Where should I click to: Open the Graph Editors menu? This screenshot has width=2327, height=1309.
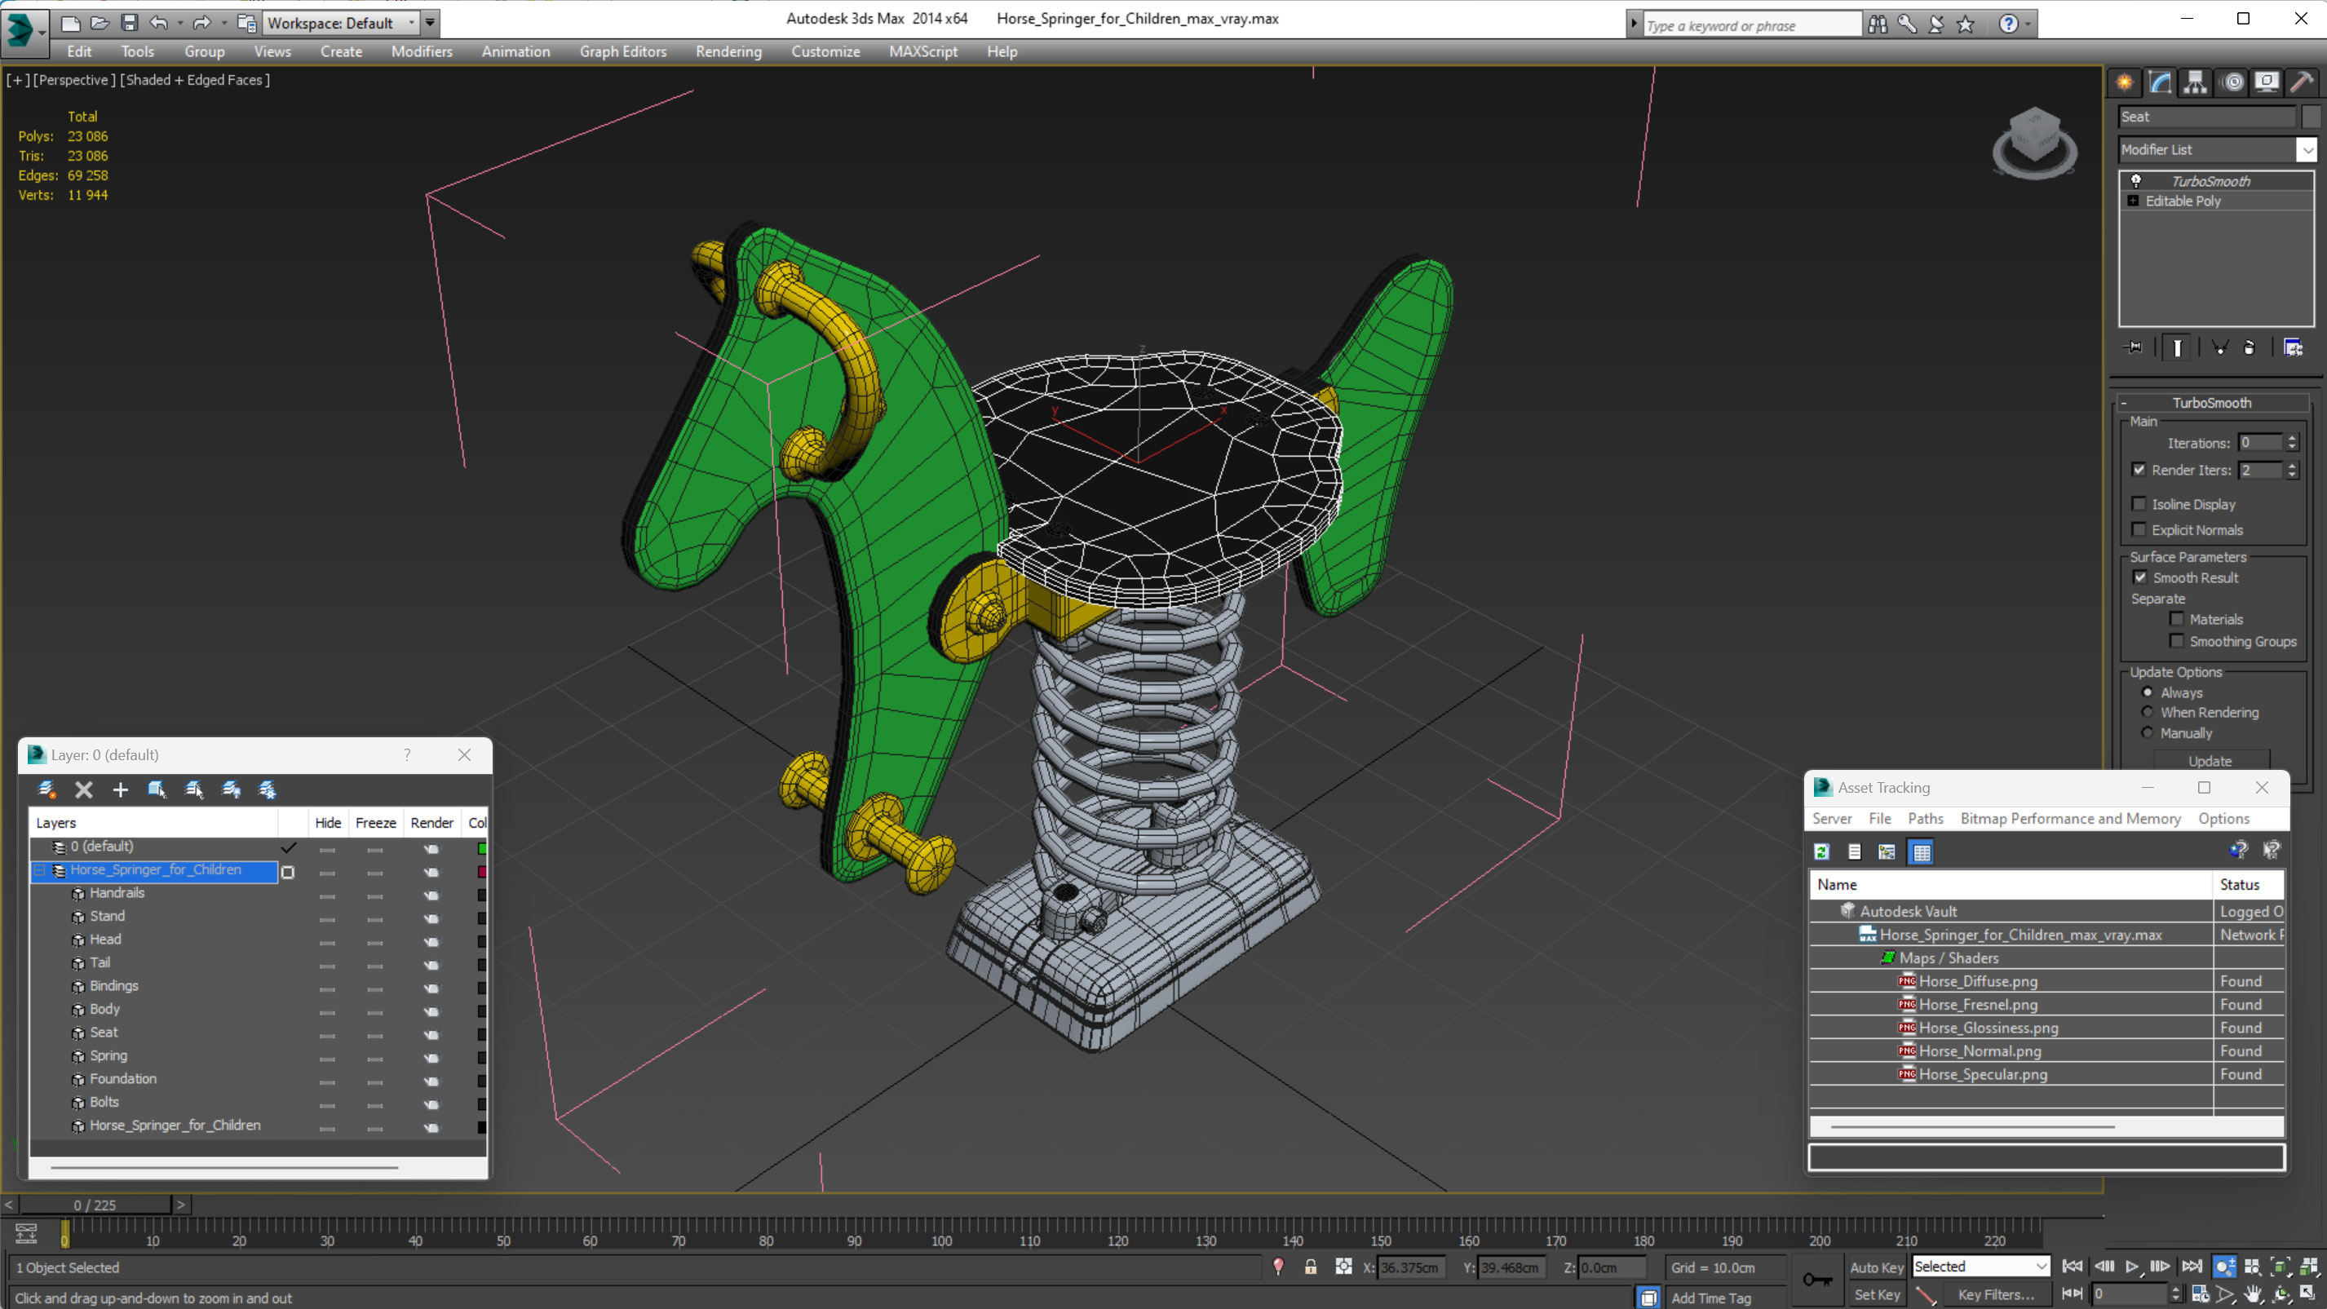(x=622, y=51)
